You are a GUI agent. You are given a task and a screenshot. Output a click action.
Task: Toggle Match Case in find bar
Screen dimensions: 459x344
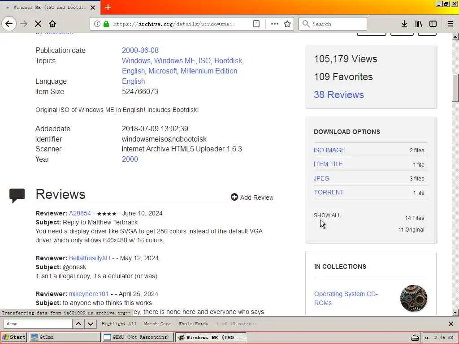coord(157,324)
